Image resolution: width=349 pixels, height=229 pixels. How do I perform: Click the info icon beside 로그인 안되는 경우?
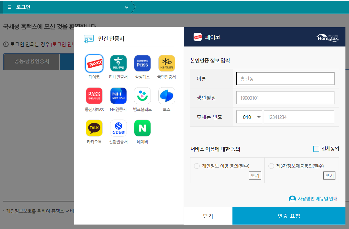[x=6, y=44]
